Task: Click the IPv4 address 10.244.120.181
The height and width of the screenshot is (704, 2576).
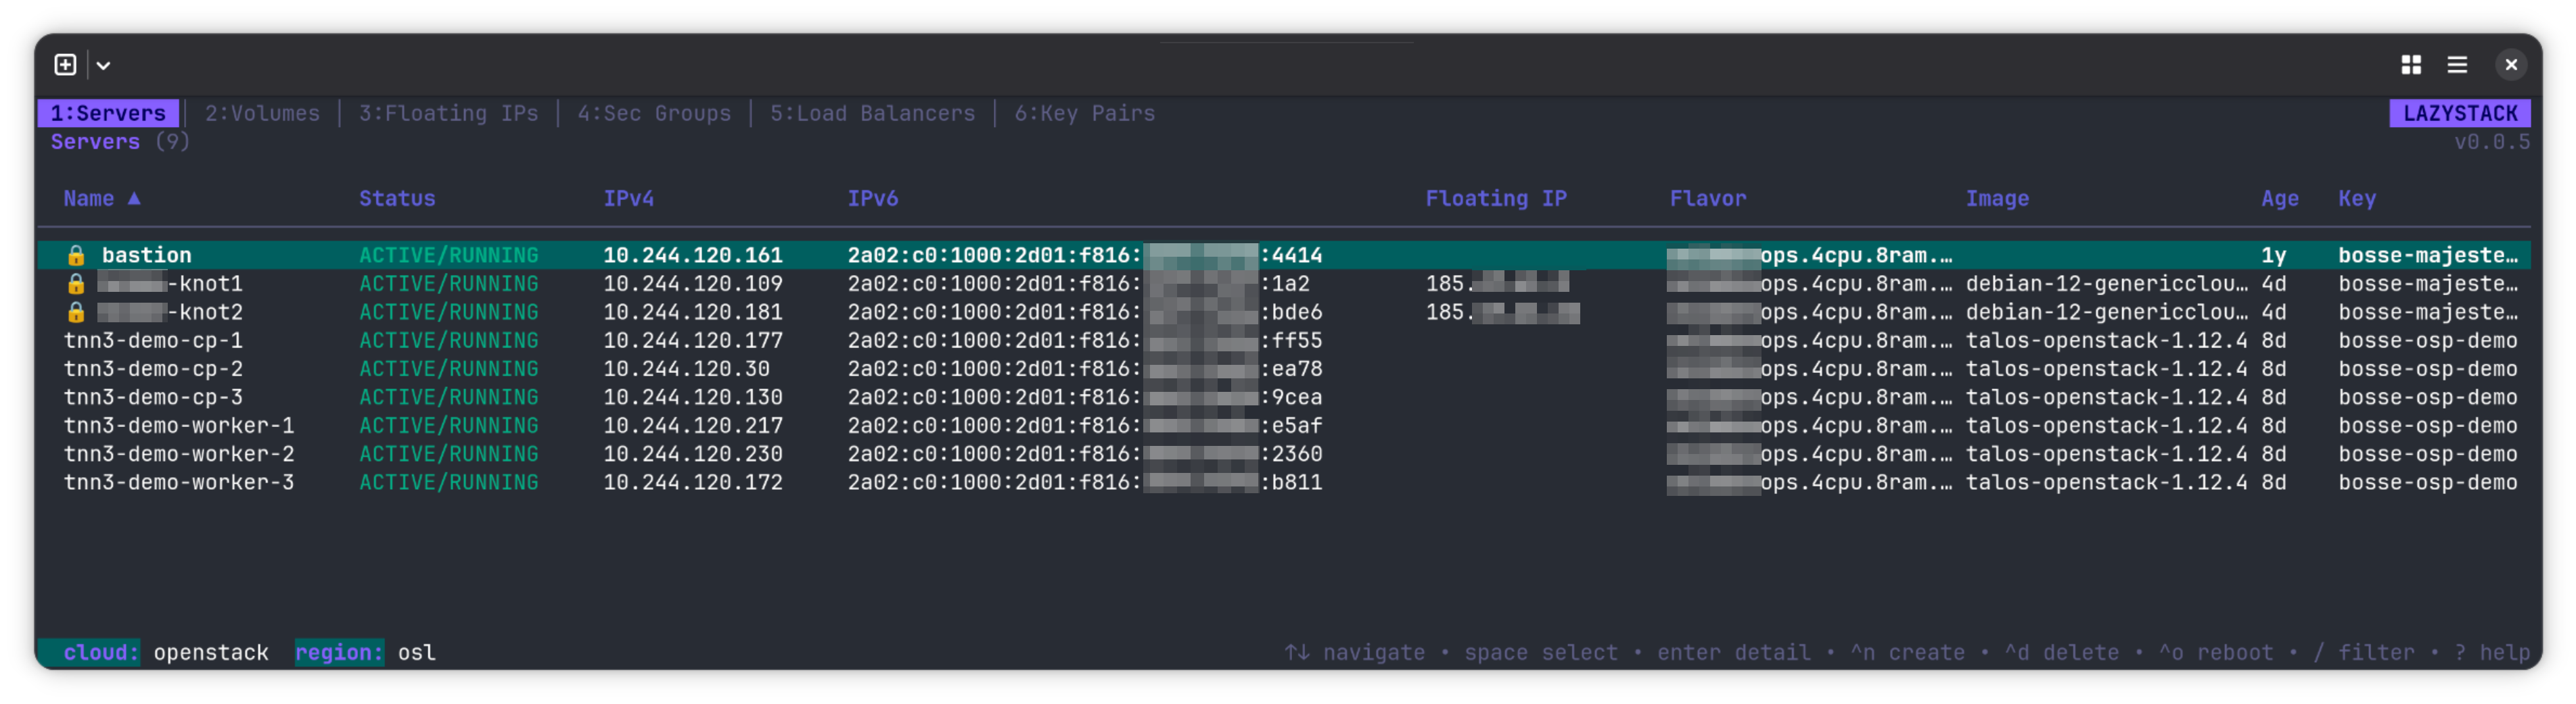Action: (692, 311)
